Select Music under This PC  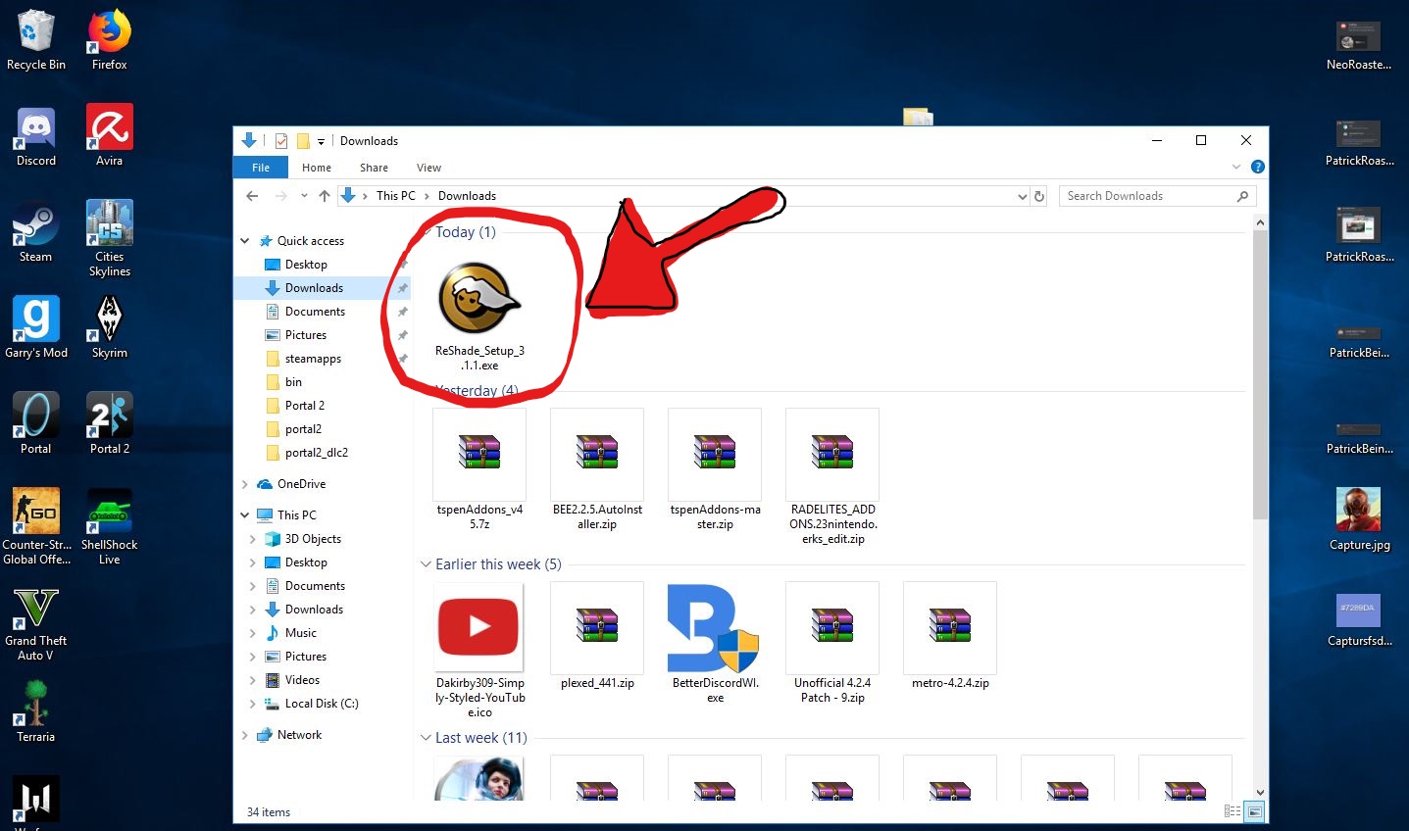click(x=300, y=633)
